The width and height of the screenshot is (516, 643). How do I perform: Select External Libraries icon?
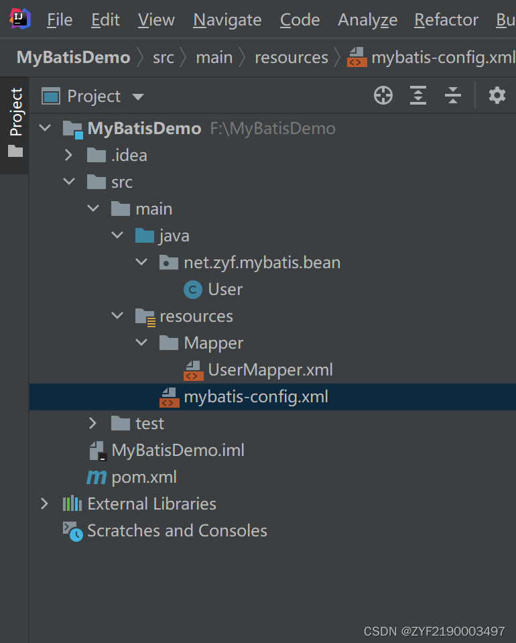click(72, 503)
